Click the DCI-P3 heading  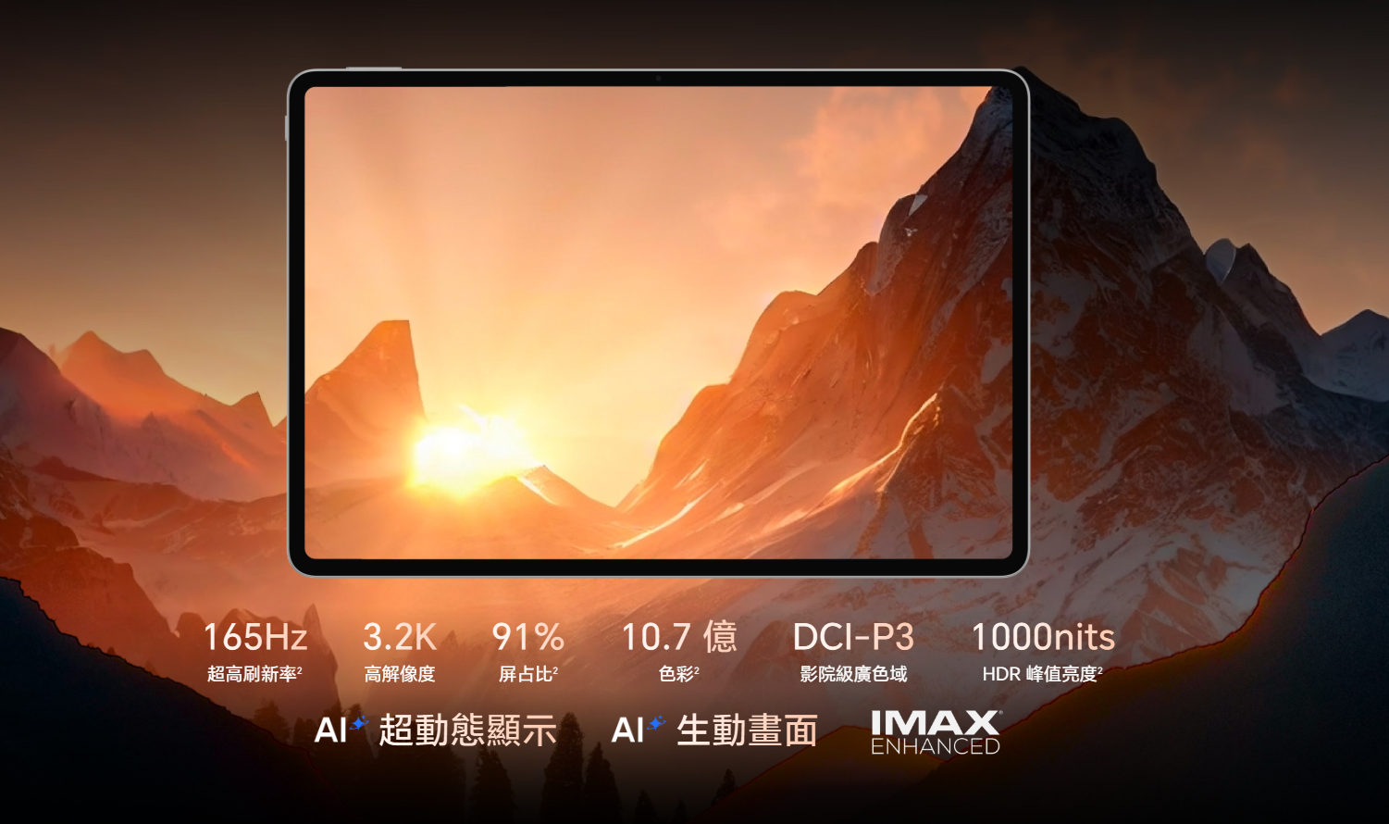(853, 637)
